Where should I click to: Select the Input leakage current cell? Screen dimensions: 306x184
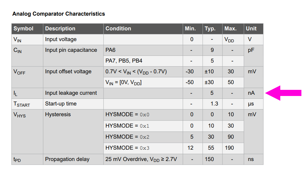pyautogui.click(x=73, y=93)
